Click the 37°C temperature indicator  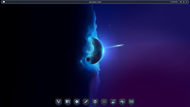(173, 2)
